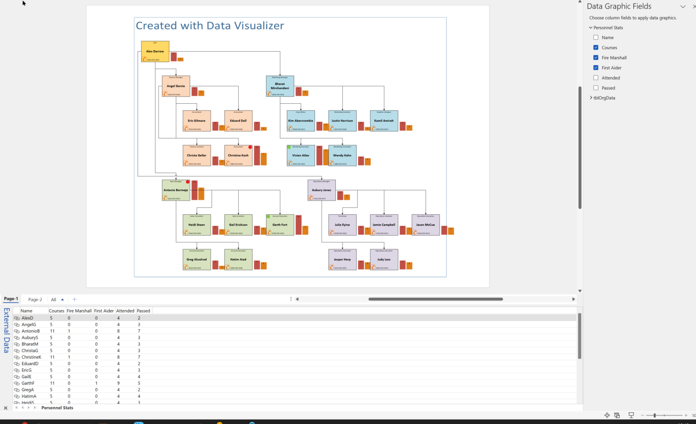Viewport: 696px width, 424px height.
Task: Click the link icon beside ChristineK row
Action: (x=17, y=357)
